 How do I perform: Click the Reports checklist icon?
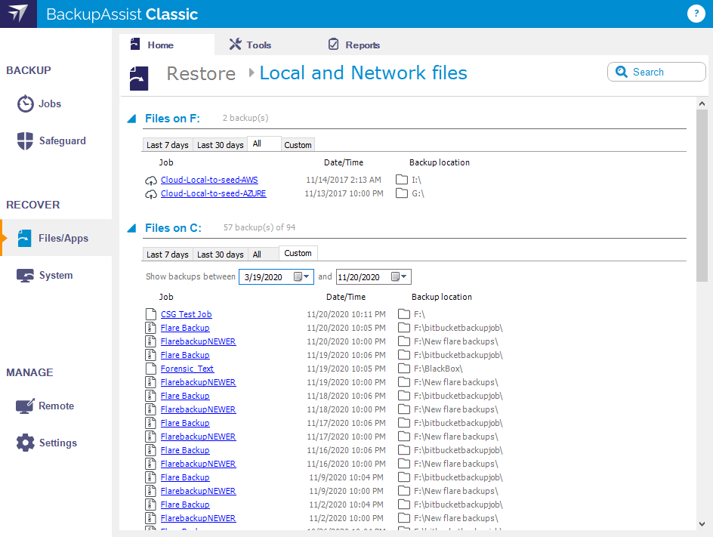tap(333, 44)
